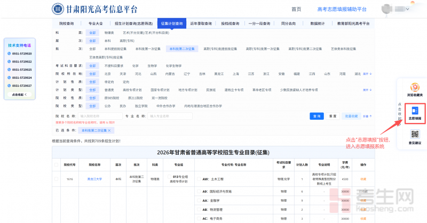Open the 同分去向 tab
The image size is (427, 223).
[x=288, y=23]
